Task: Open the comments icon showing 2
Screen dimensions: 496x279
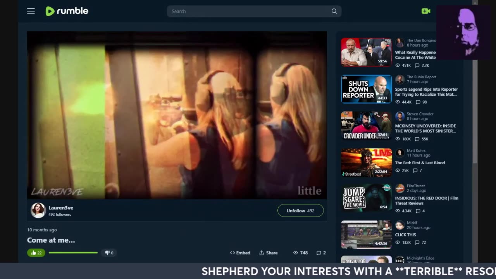Action: [x=319, y=253]
